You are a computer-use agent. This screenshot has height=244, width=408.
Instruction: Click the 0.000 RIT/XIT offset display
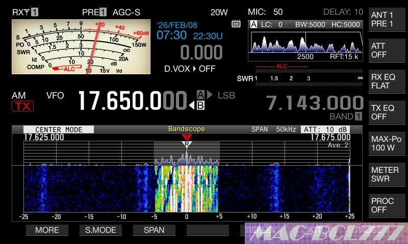[x=201, y=52]
